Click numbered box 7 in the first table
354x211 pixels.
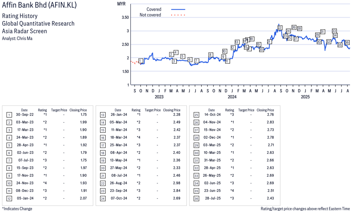point(9,161)
